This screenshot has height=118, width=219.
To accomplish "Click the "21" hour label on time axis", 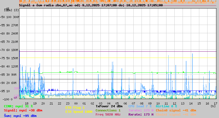I will [51, 103].
